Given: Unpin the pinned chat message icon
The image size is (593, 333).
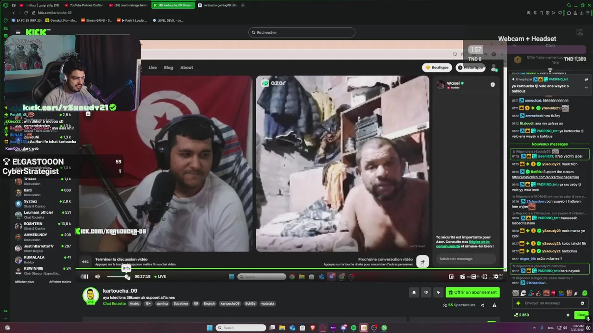Looking at the screenshot, I should pyautogui.click(x=586, y=79).
